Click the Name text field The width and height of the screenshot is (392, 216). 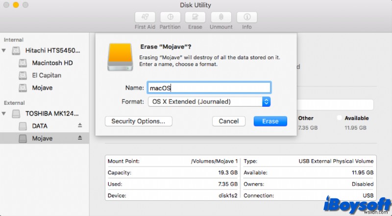point(209,88)
